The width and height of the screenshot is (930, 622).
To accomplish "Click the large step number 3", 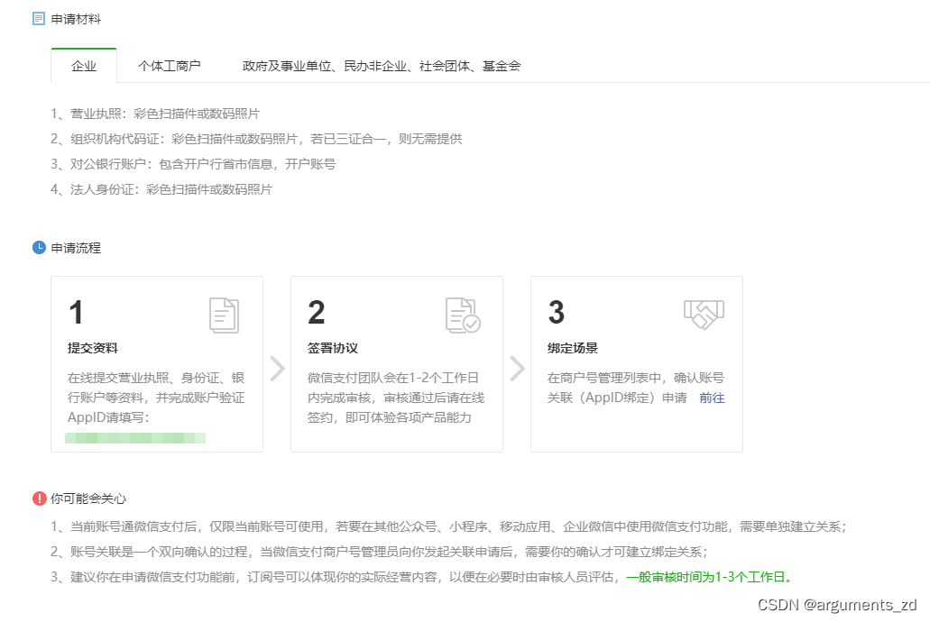I will 557,313.
